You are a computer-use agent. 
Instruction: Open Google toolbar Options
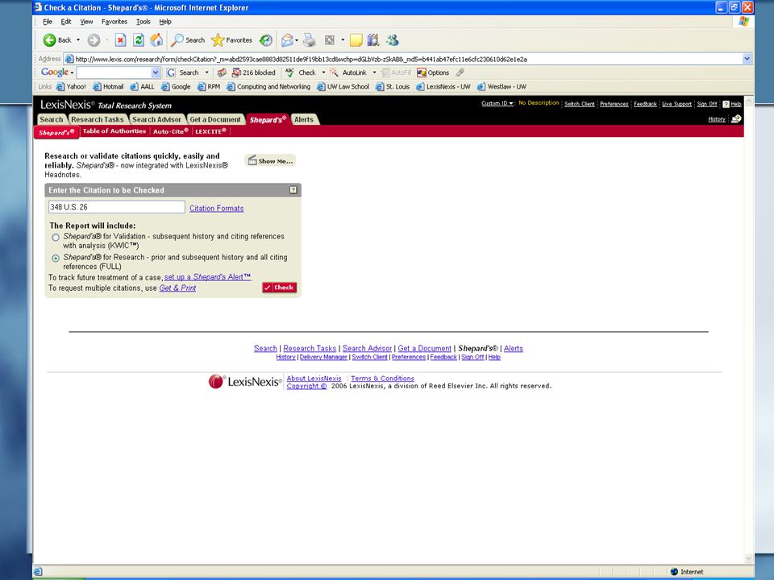(433, 72)
